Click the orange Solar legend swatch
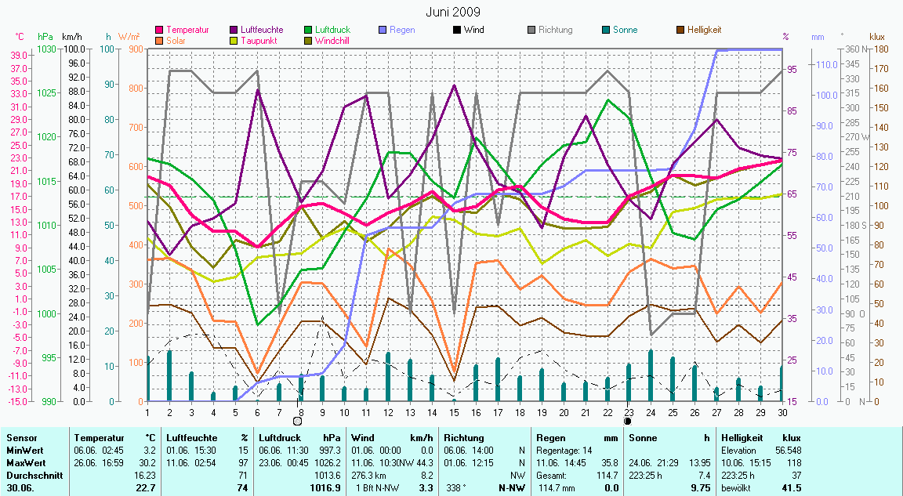The image size is (903, 496). click(x=160, y=40)
